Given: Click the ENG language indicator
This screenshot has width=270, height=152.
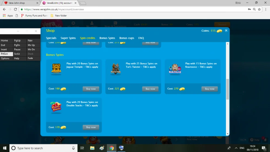Looking at the screenshot, I should point(242,148).
